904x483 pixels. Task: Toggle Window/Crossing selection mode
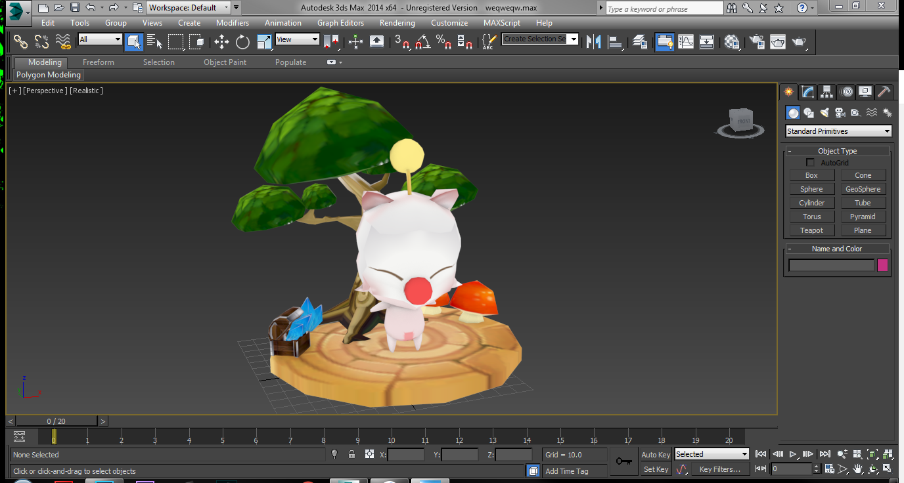[x=197, y=42]
